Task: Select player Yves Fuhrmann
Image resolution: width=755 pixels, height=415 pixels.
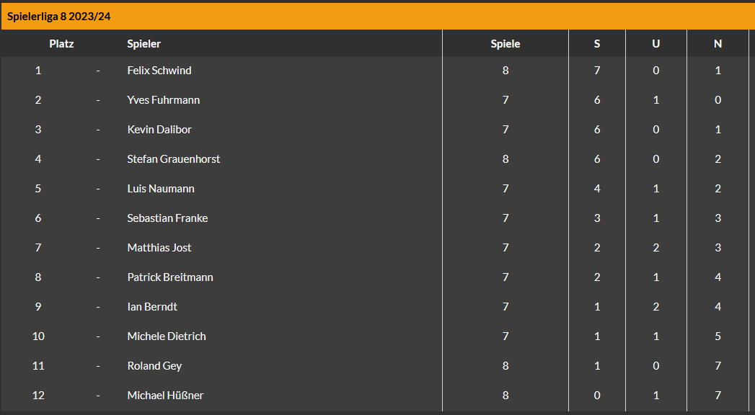Action: tap(163, 100)
